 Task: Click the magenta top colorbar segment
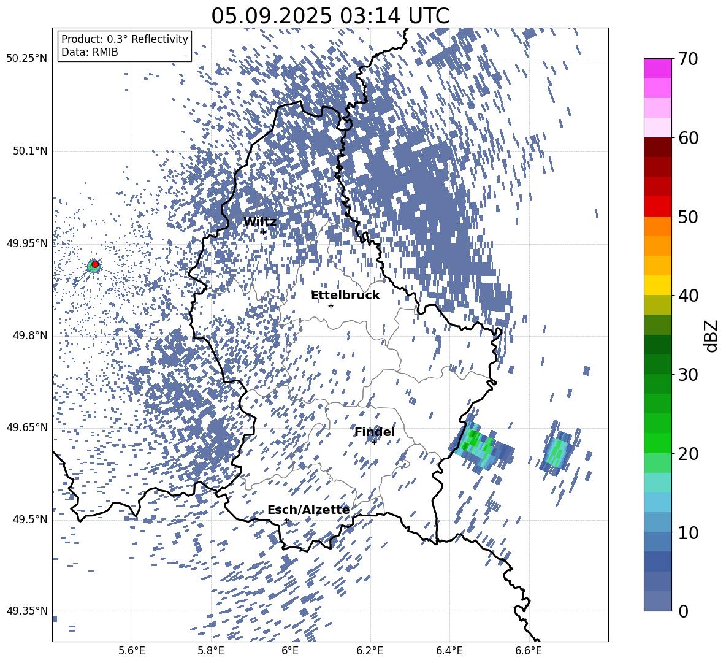(x=657, y=69)
